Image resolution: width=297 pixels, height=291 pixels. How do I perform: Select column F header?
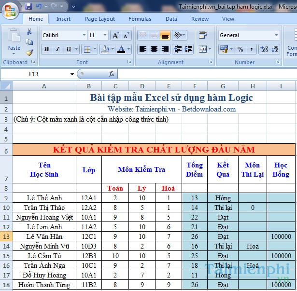click(x=195, y=86)
